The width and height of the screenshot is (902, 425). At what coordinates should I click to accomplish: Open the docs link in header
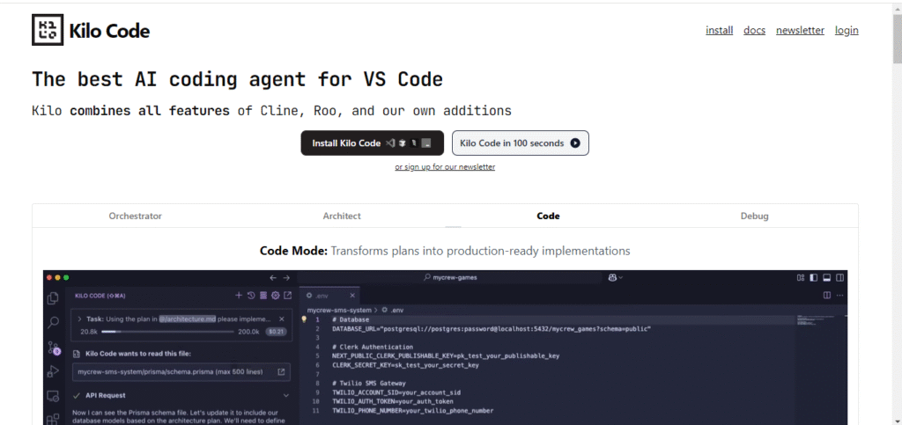click(754, 31)
